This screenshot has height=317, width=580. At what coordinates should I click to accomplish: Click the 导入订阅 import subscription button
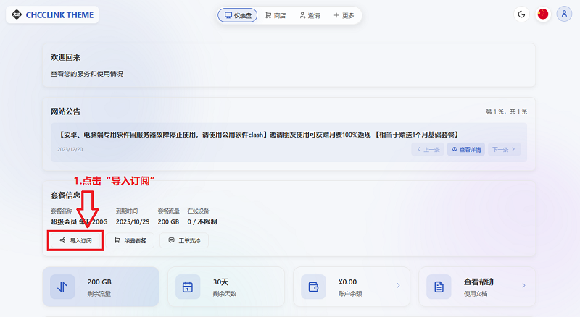pos(75,240)
